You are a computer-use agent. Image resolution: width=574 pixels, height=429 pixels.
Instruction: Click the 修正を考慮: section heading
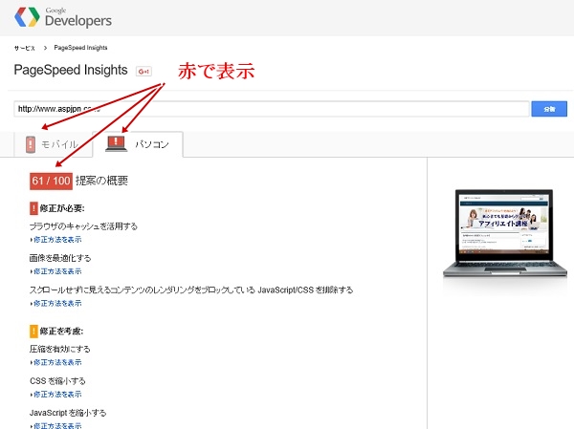tap(61, 332)
